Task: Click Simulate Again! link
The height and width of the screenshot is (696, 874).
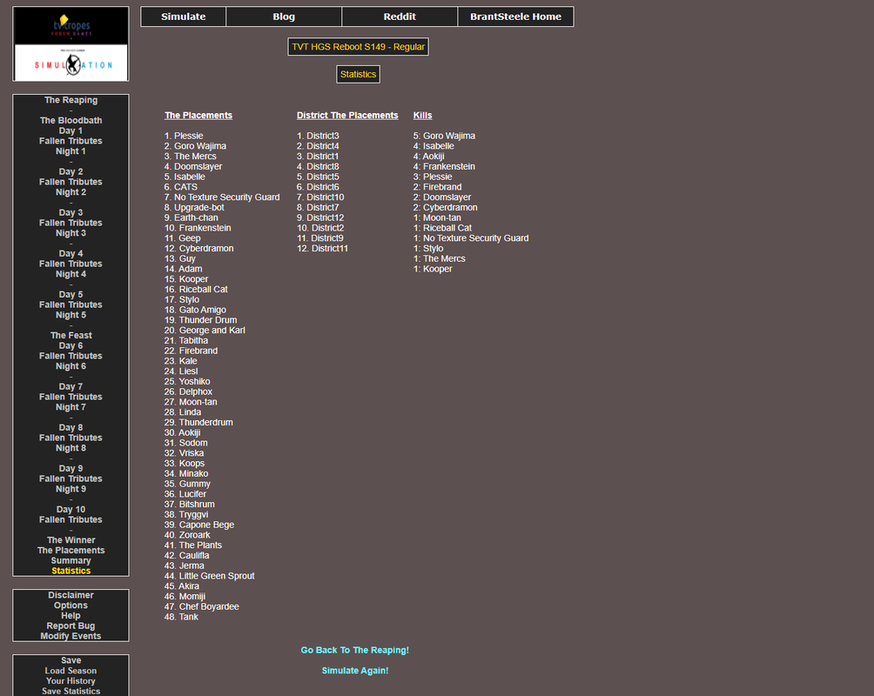Action: [355, 671]
